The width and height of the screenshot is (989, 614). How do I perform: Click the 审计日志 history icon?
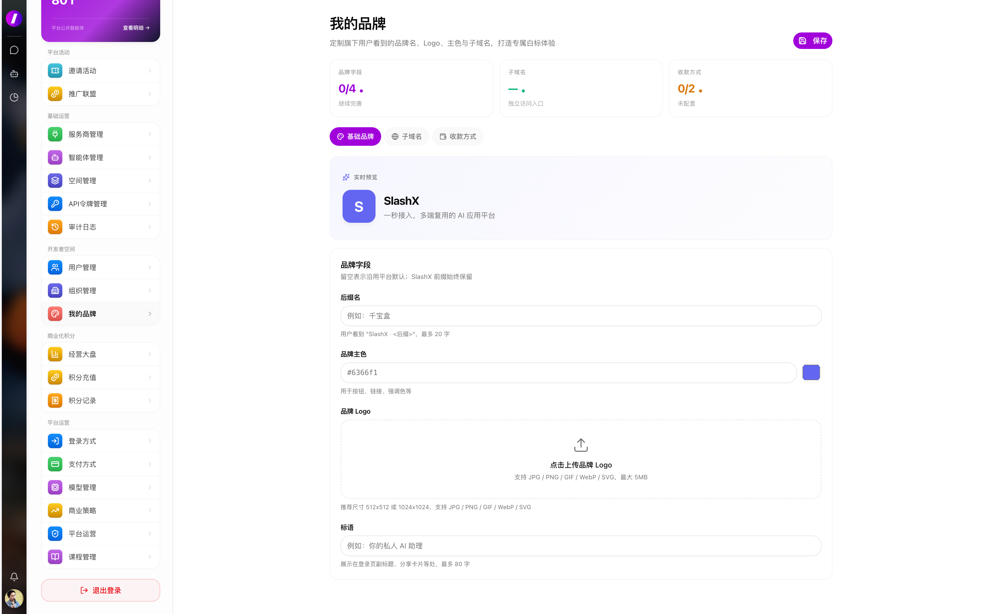point(55,227)
